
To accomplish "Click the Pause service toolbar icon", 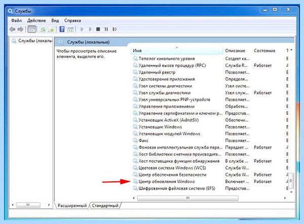I will pyautogui.click(x=106, y=29).
